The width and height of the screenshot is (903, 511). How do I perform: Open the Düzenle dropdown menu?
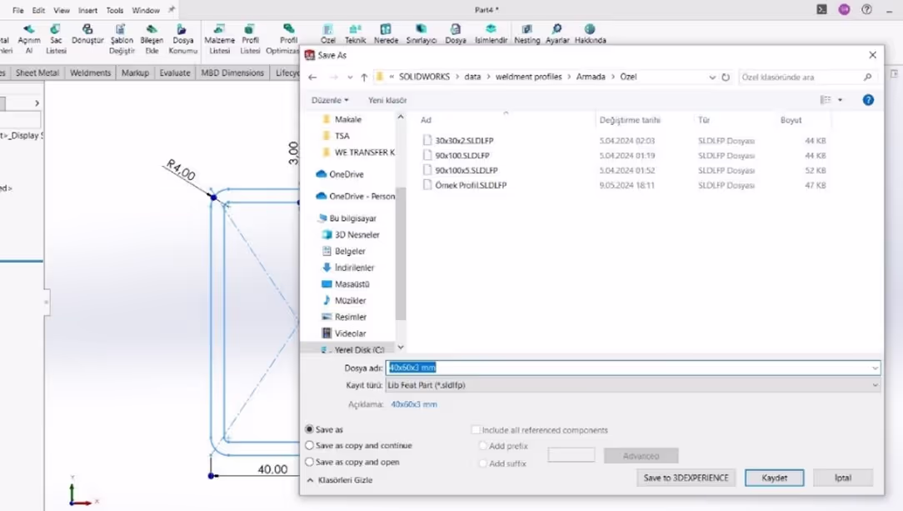(x=330, y=100)
